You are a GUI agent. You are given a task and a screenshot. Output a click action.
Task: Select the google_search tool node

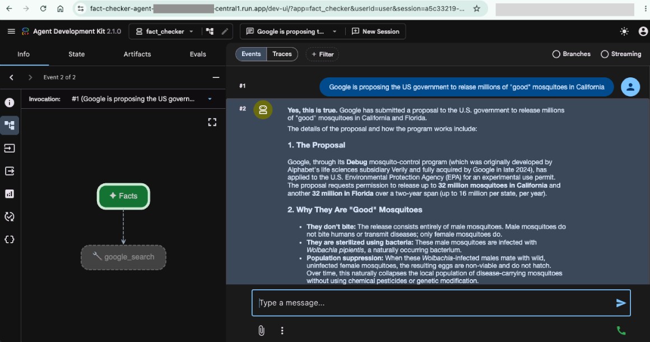tap(123, 257)
